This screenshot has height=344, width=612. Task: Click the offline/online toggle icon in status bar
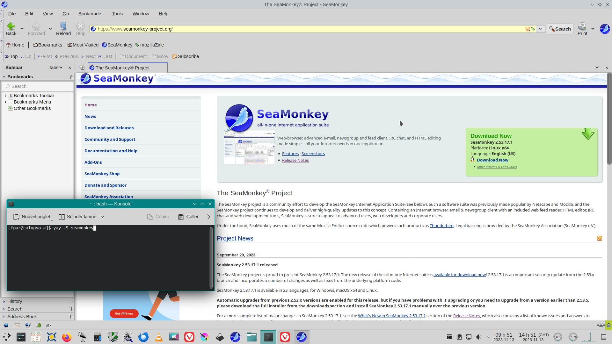[601, 325]
